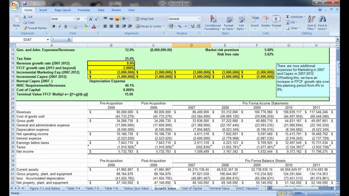349x196 pixels.
Task: Open Format as Table gallery
Action: click(x=228, y=23)
